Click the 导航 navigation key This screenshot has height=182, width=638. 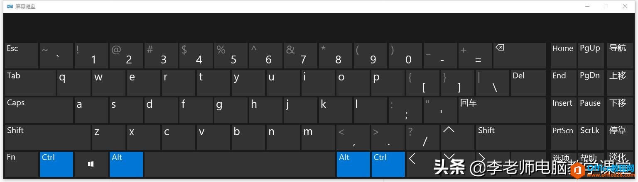point(619,55)
